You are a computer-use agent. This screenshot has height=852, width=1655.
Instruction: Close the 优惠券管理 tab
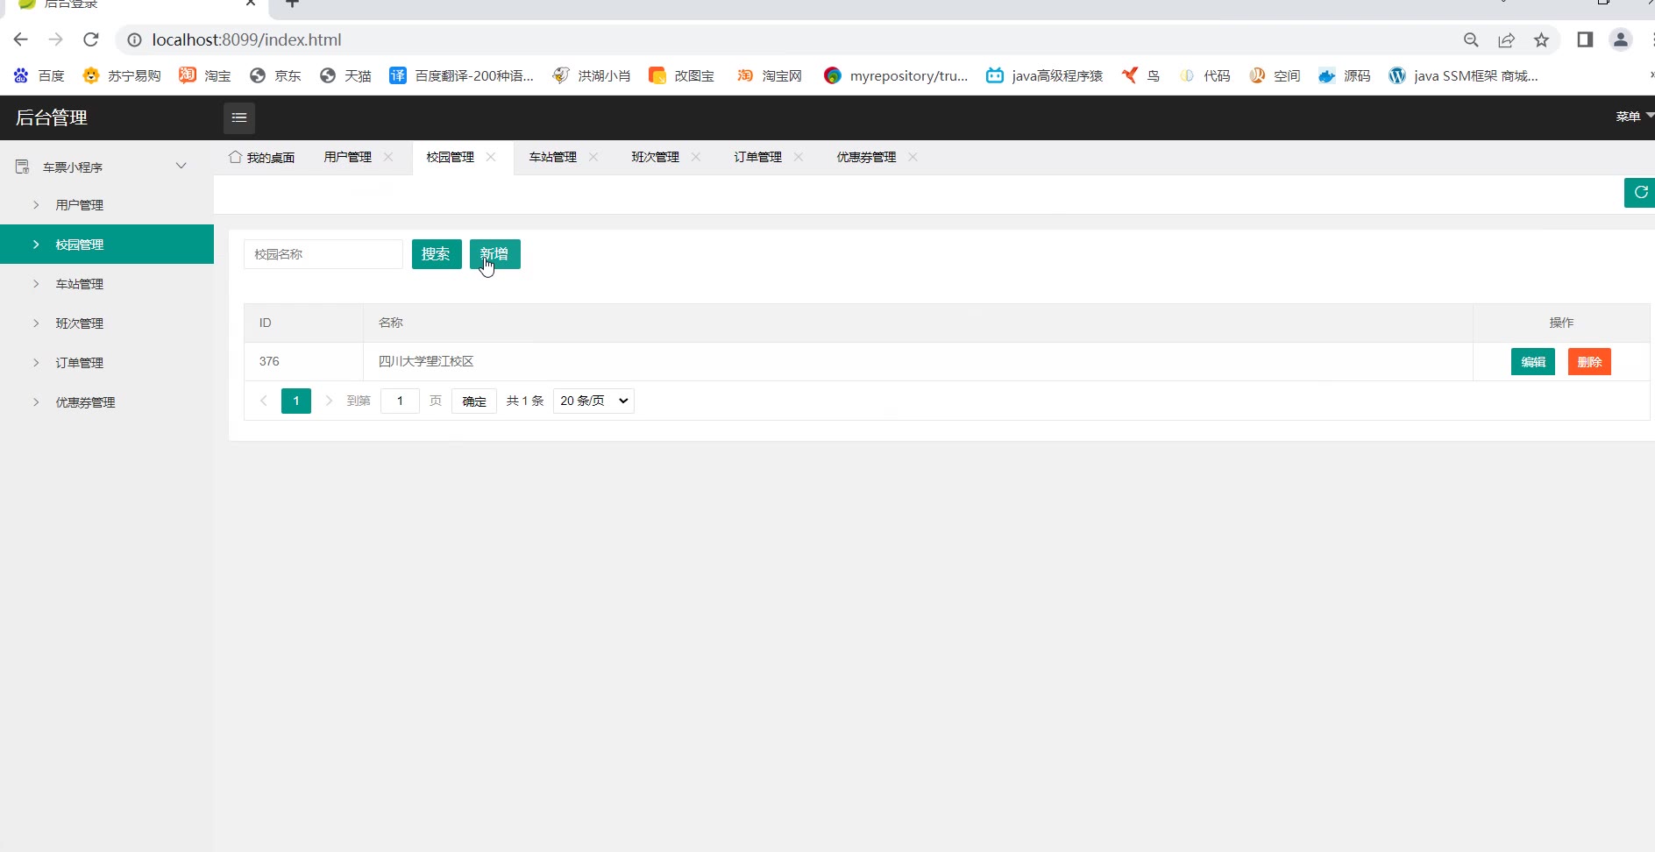[x=913, y=157]
